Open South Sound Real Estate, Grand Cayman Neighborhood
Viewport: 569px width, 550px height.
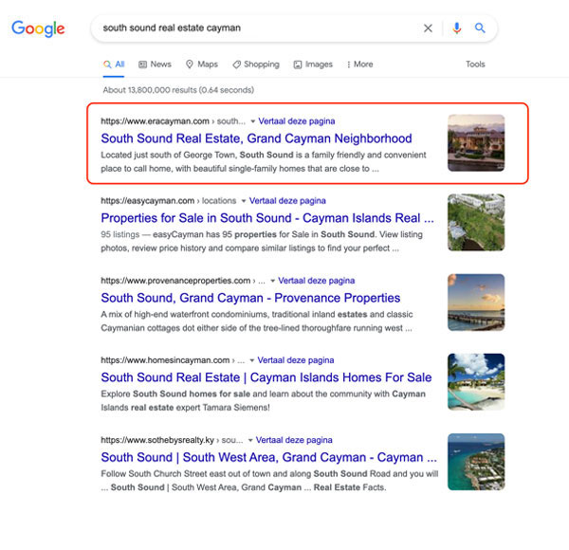pyautogui.click(x=256, y=138)
